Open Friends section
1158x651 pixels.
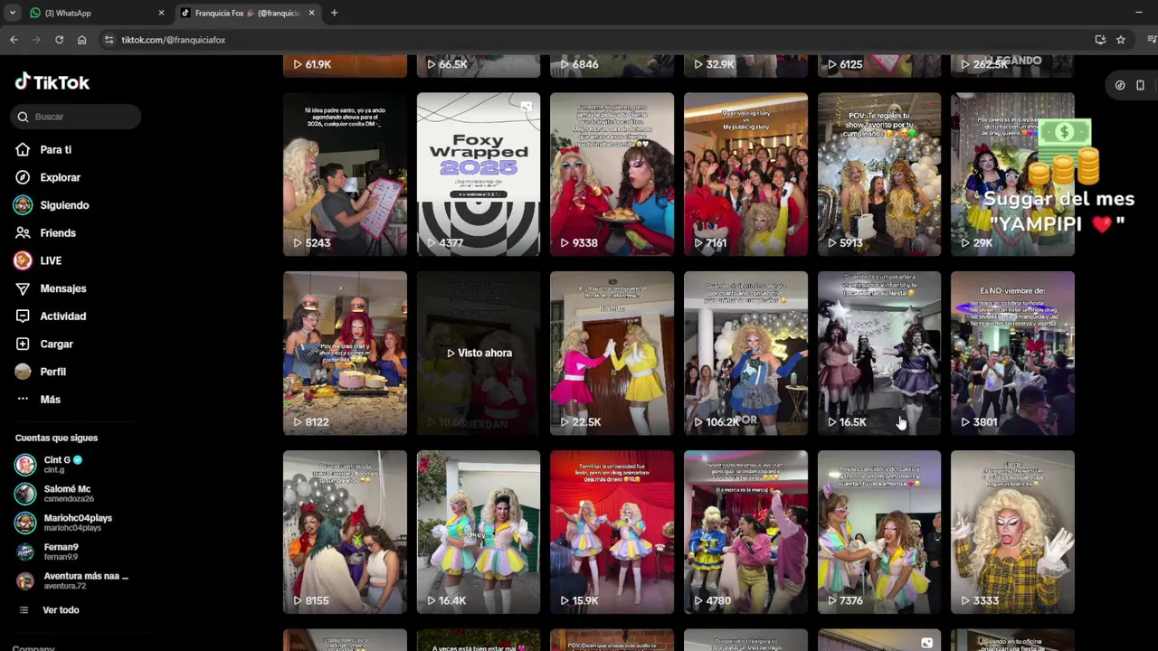(x=58, y=233)
